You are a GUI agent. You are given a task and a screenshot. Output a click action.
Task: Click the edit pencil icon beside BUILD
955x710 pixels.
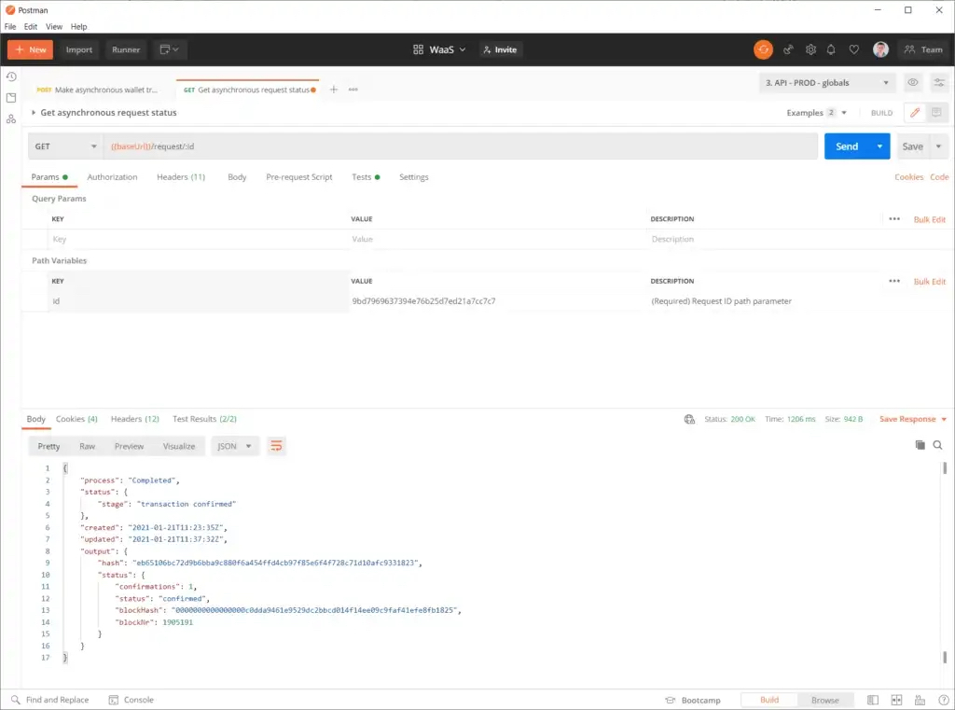pyautogui.click(x=915, y=112)
